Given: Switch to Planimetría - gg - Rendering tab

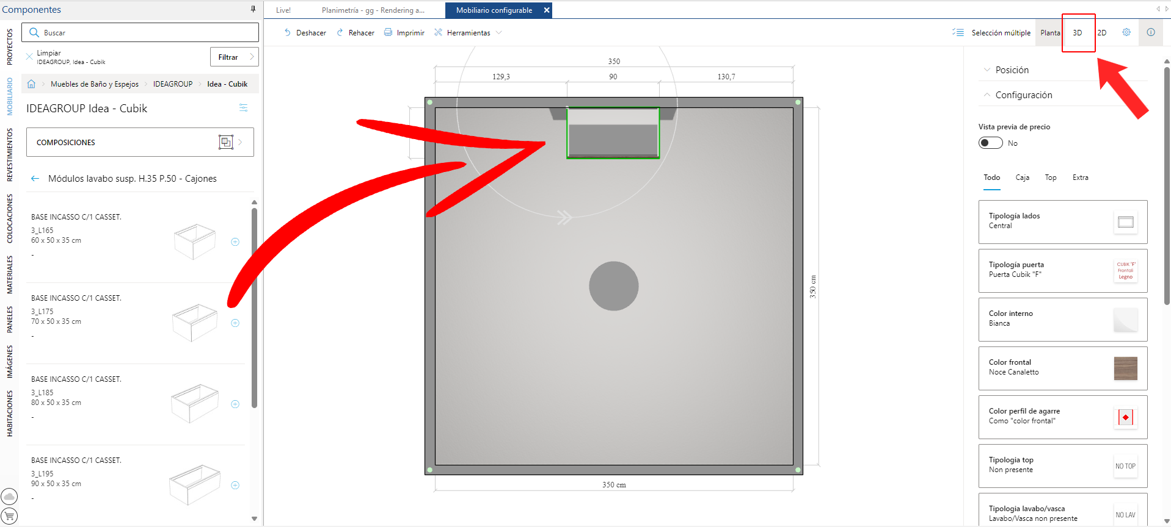Looking at the screenshot, I should point(373,10).
